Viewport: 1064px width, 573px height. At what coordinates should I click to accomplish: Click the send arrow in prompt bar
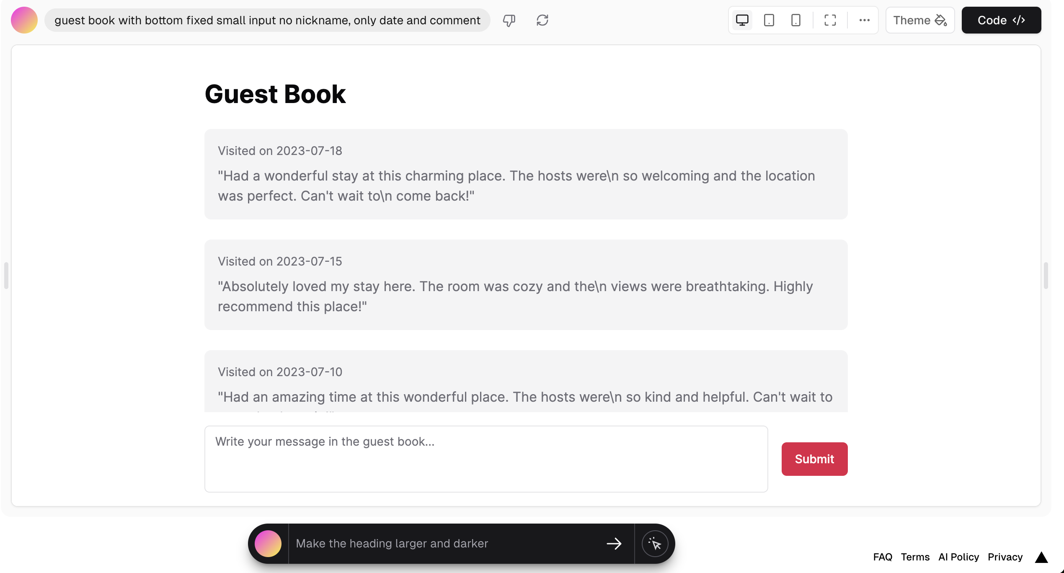click(x=614, y=544)
